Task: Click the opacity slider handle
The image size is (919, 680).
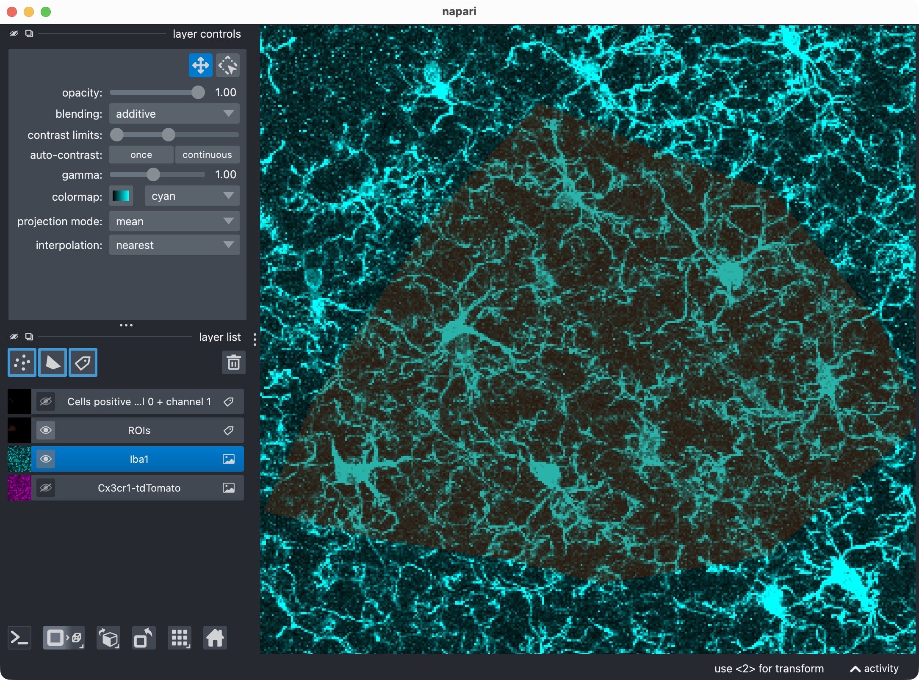Action: (x=198, y=92)
